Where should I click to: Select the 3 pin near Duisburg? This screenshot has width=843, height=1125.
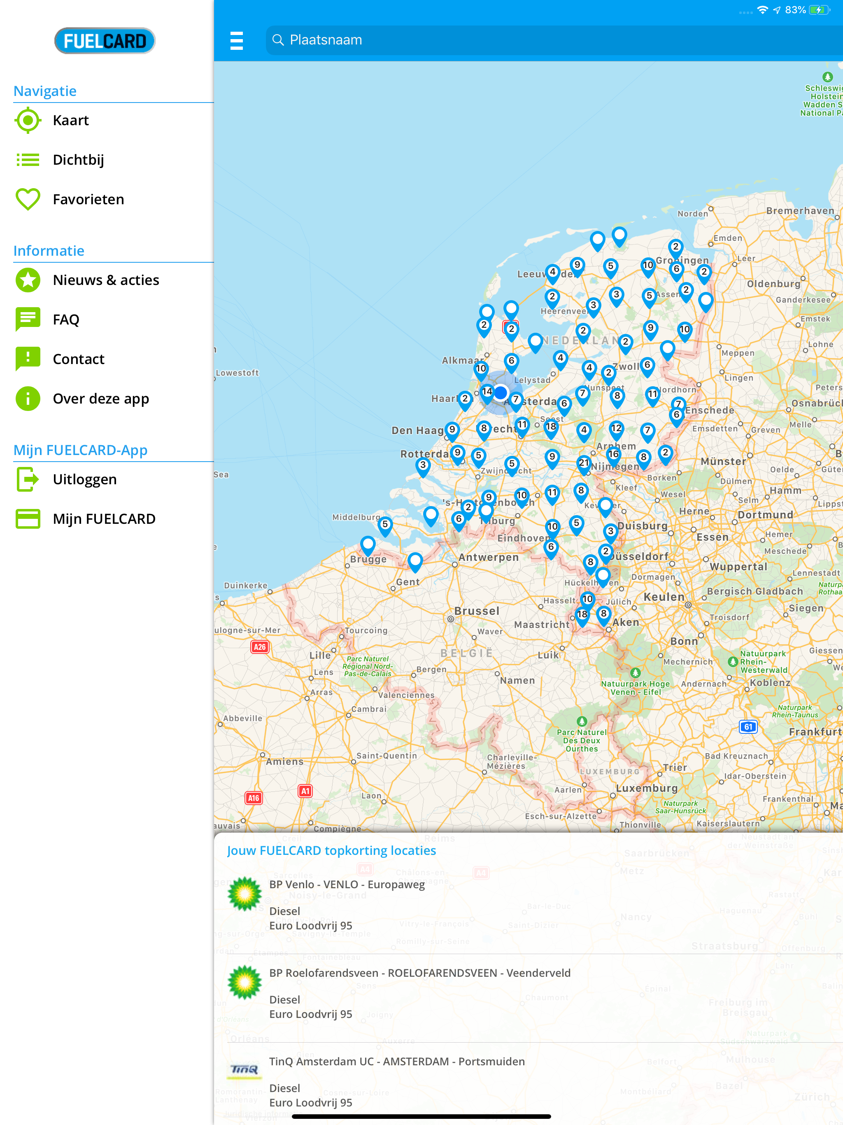611,534
